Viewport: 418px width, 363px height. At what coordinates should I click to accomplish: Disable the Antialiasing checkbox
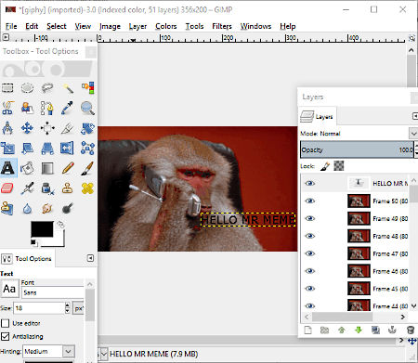coord(5,336)
